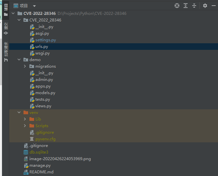Viewport: 218px width, 176px height.
Task: Select the root-level .gitignore file
Action: click(x=39, y=146)
